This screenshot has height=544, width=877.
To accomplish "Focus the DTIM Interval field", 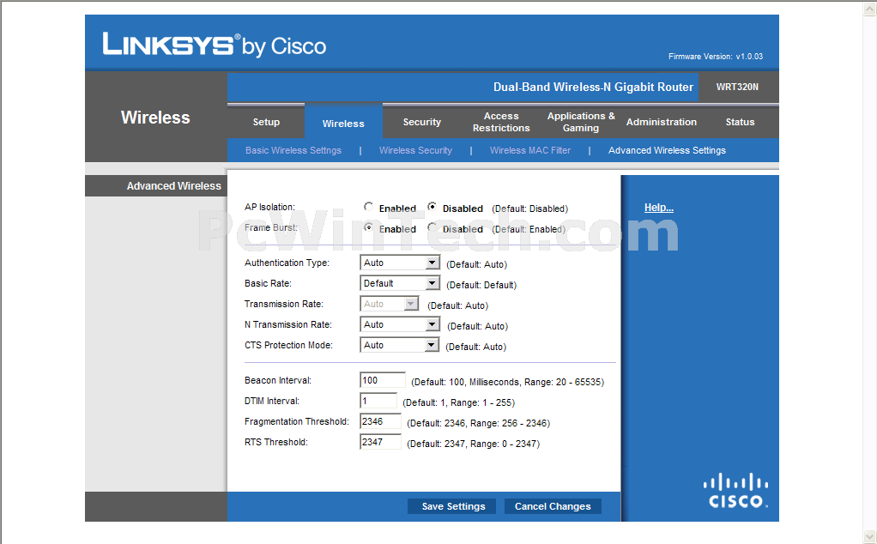I will pos(378,401).
